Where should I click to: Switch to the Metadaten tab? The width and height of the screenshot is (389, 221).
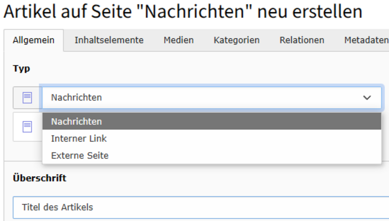click(x=366, y=40)
